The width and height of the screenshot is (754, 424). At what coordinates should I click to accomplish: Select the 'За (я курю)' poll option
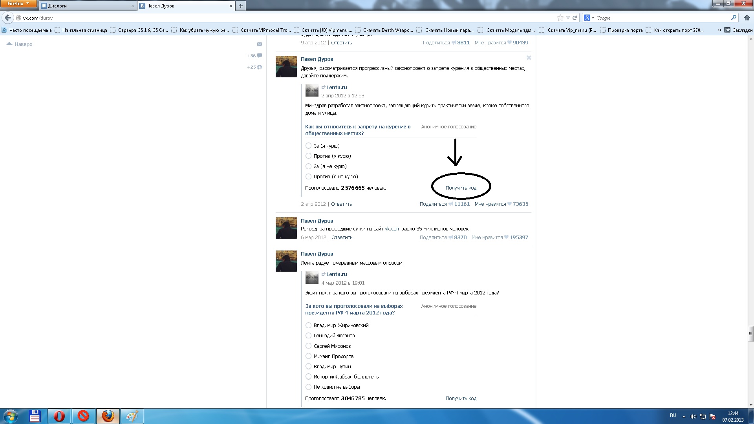(x=308, y=146)
